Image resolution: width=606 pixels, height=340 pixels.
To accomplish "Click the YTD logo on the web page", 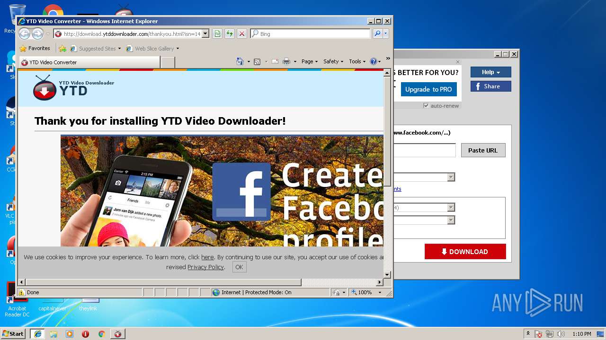I will 73,87.
